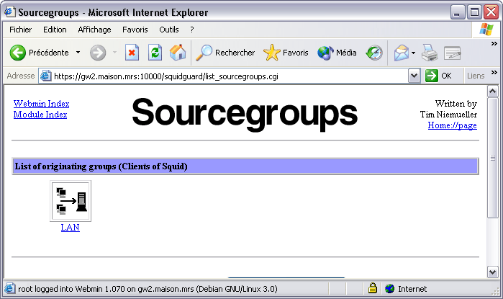Click the Mail envelope icon

point(401,53)
